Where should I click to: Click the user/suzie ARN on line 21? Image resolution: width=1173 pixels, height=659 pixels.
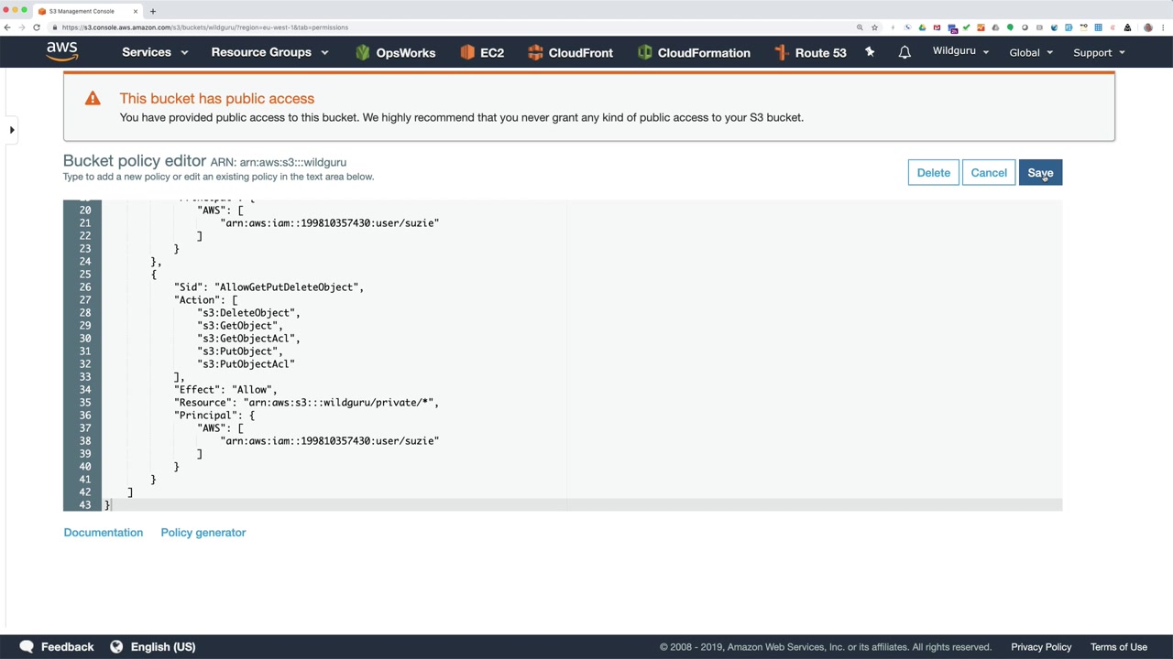coord(330,223)
